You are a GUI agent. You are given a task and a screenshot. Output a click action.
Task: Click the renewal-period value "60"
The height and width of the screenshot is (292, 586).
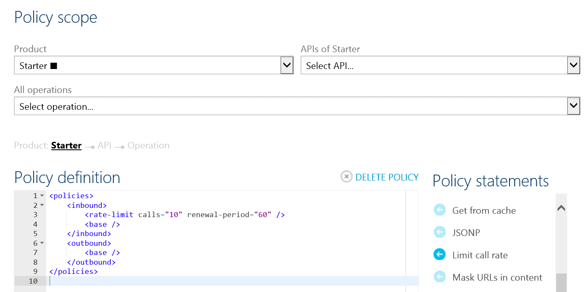pyautogui.click(x=263, y=215)
